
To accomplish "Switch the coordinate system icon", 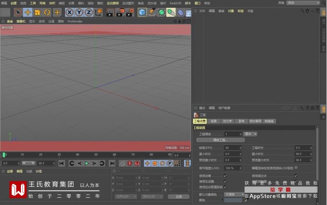I will (99, 13).
